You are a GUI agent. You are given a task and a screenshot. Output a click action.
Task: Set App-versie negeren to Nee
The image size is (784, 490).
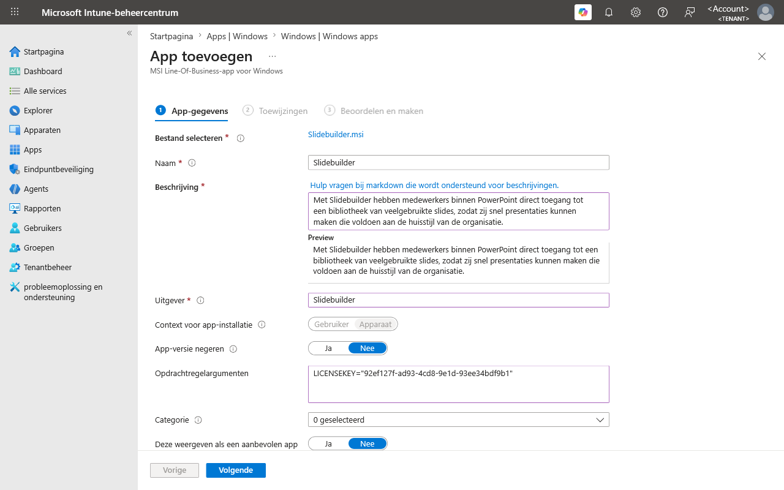click(367, 349)
